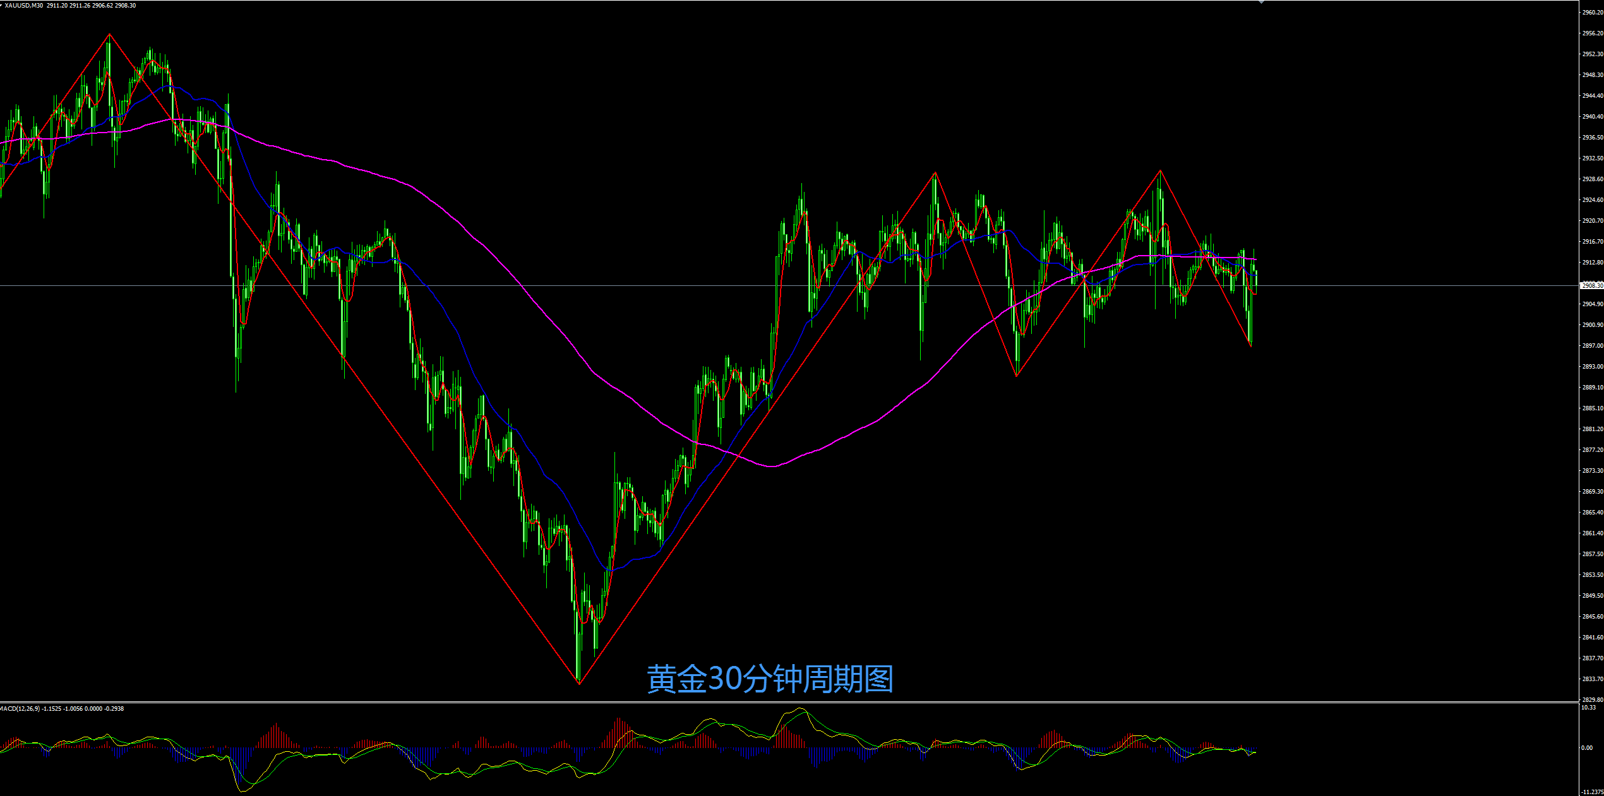This screenshot has width=1604, height=796.
Task: Select the blue text label 黄金30分钟周期图
Action: point(770,679)
